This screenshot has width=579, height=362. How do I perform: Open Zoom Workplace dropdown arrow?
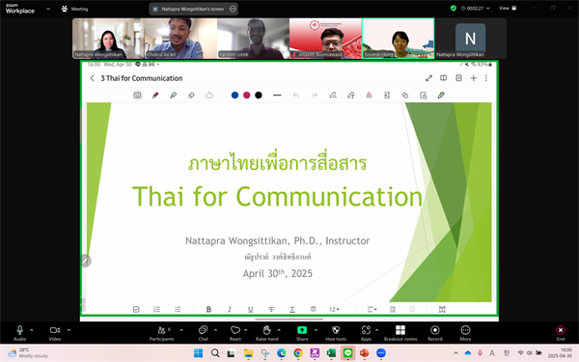(48, 9)
